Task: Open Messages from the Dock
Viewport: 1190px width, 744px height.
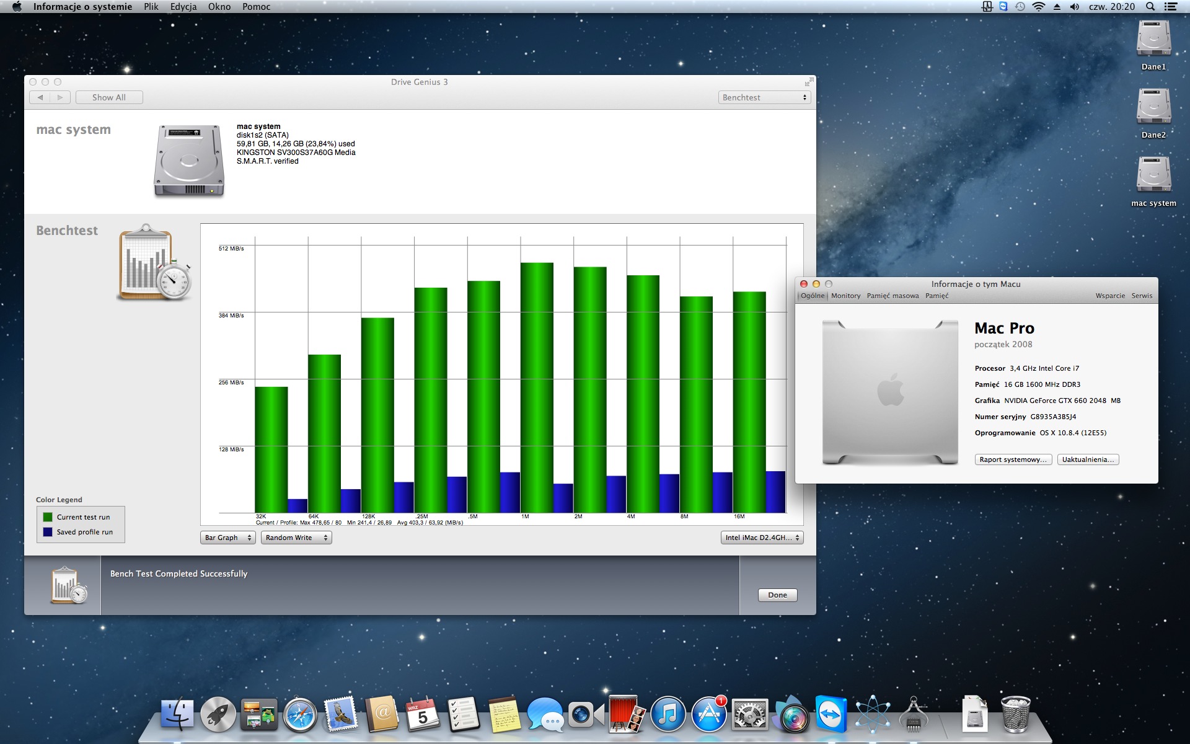Action: (545, 715)
